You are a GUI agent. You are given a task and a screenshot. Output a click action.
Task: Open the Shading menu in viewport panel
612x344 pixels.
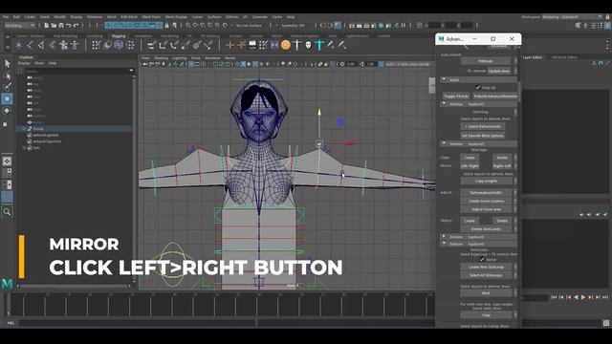click(x=161, y=58)
